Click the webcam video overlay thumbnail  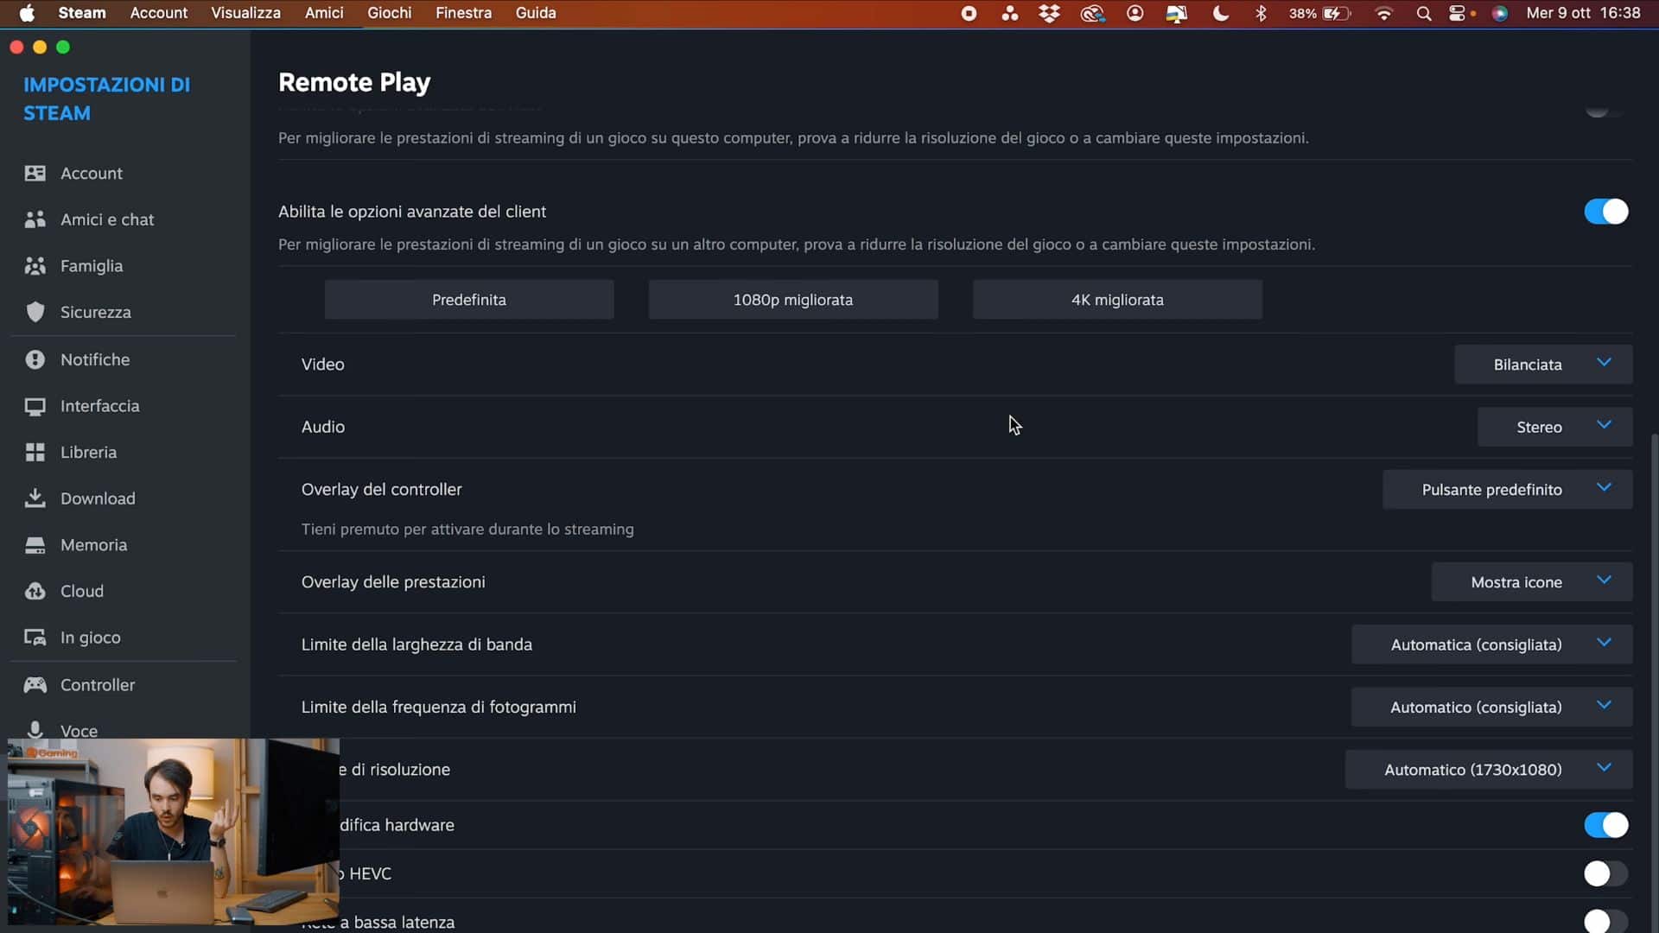pos(173,831)
